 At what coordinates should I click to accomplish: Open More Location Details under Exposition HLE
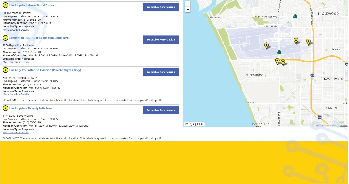click(16, 62)
